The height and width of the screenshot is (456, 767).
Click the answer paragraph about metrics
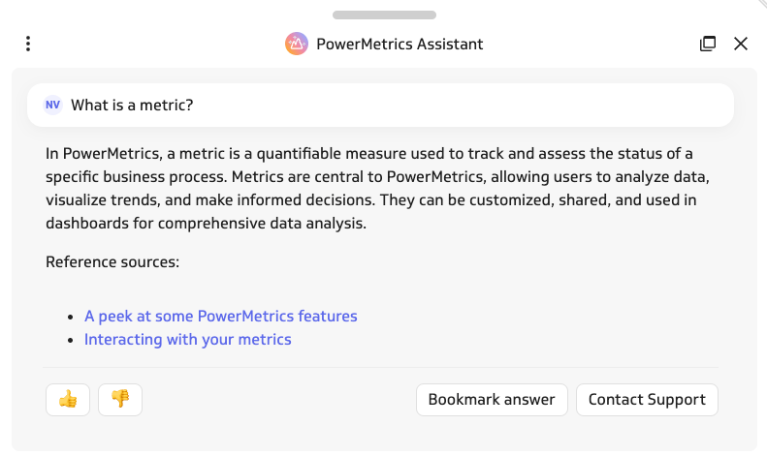[377, 189]
